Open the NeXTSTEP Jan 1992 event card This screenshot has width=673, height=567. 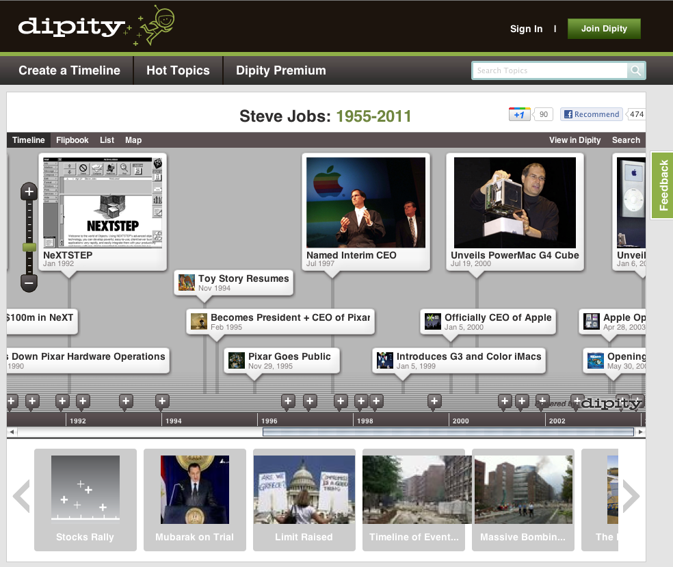(103, 212)
